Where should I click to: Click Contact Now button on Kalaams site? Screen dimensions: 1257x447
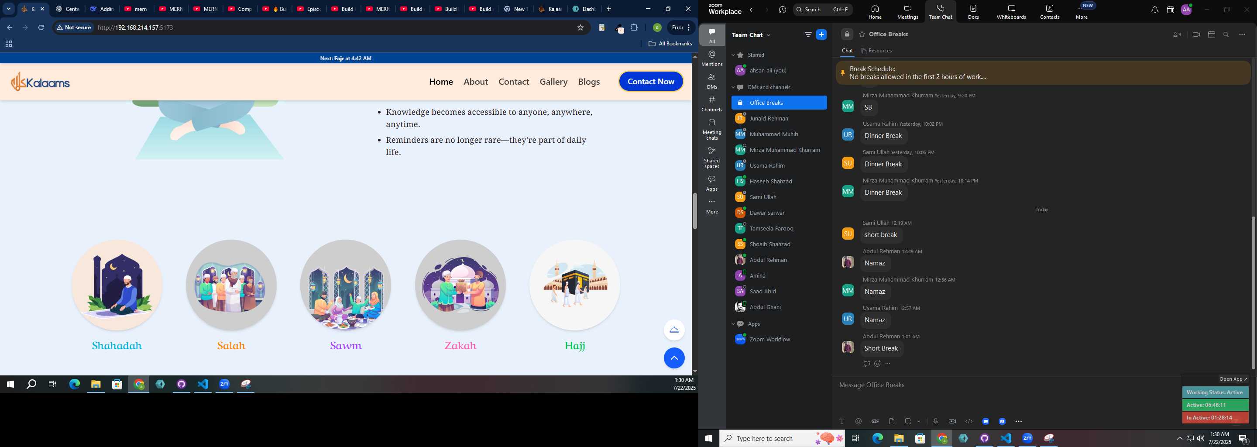point(651,82)
